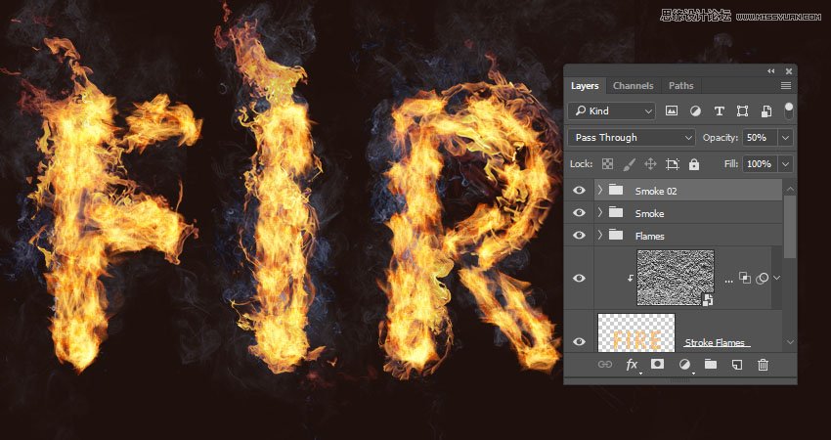Open the Pass Through blend mode dropdown
The image size is (831, 440).
631,138
